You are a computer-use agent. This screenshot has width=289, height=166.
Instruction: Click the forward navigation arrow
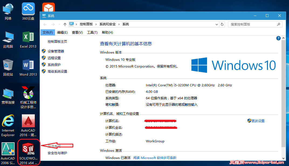point(53,24)
